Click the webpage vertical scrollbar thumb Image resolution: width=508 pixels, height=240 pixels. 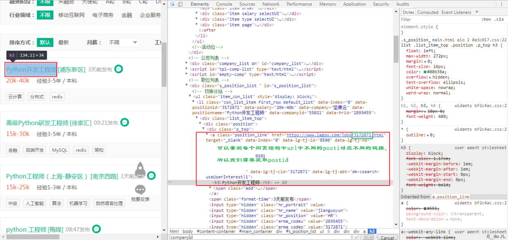164,64
